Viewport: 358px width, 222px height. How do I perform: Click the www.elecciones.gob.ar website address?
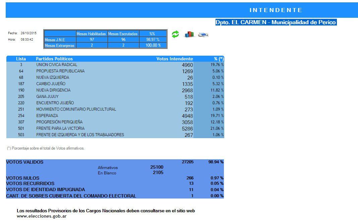42,216
